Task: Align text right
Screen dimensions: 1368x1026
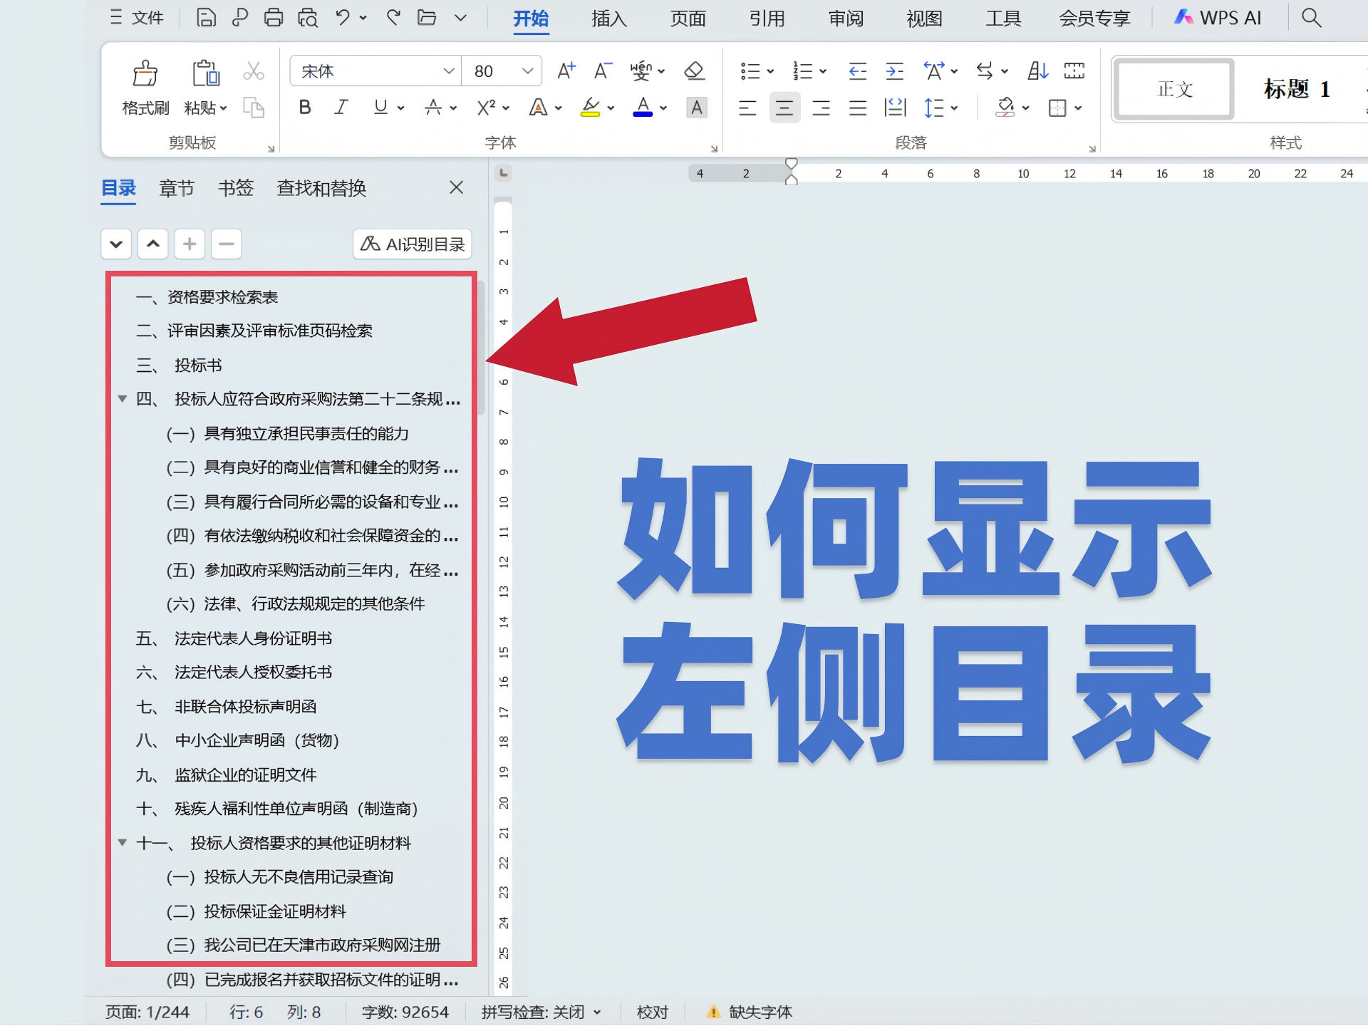Action: coord(822,108)
